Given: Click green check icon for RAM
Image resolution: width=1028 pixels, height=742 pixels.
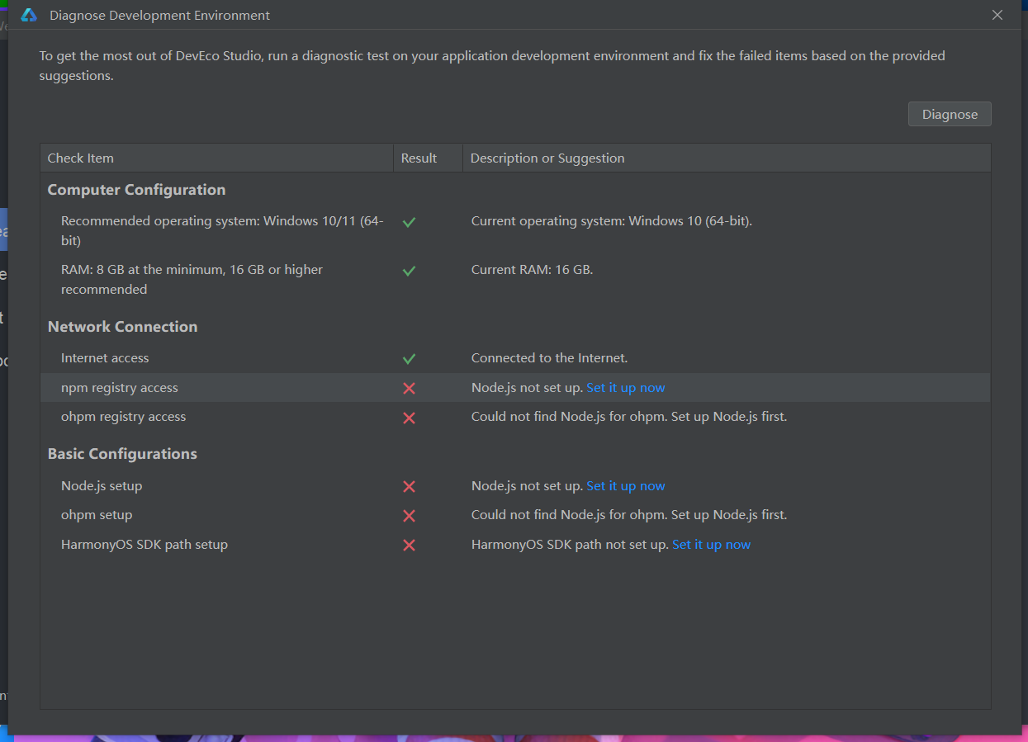Looking at the screenshot, I should click(409, 271).
